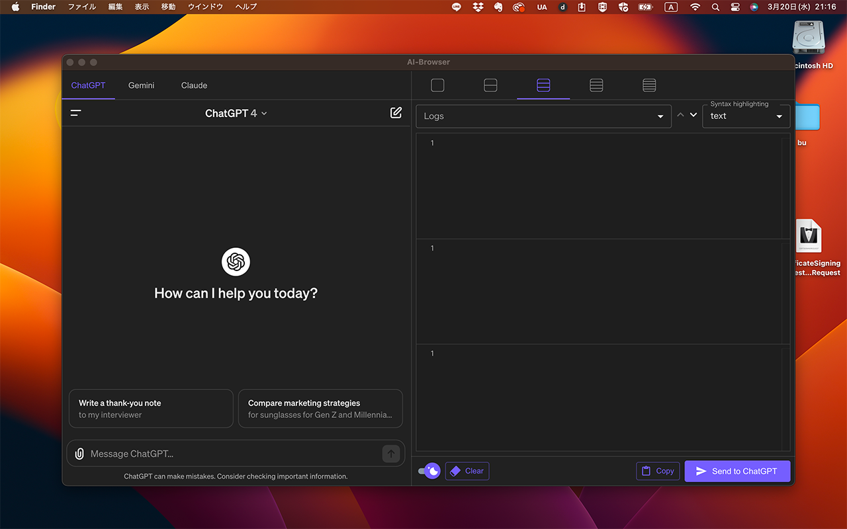This screenshot has height=529, width=847.
Task: Open the 表示 menu
Action: [x=142, y=7]
